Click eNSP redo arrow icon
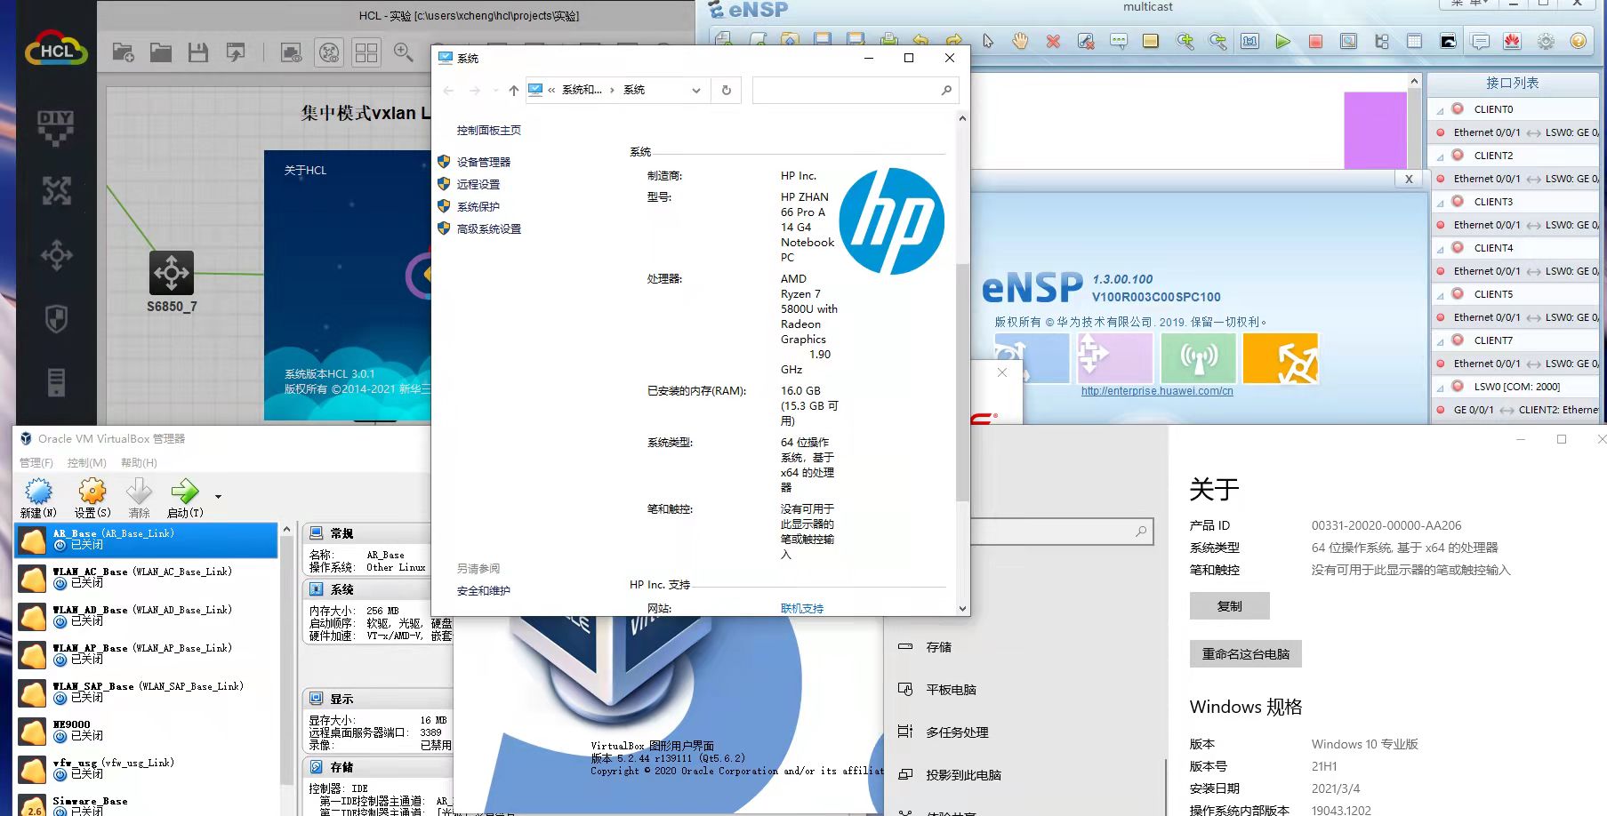This screenshot has height=816, width=1607. [x=954, y=41]
